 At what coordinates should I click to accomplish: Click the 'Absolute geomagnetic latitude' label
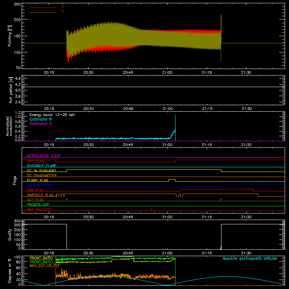(x=250, y=258)
